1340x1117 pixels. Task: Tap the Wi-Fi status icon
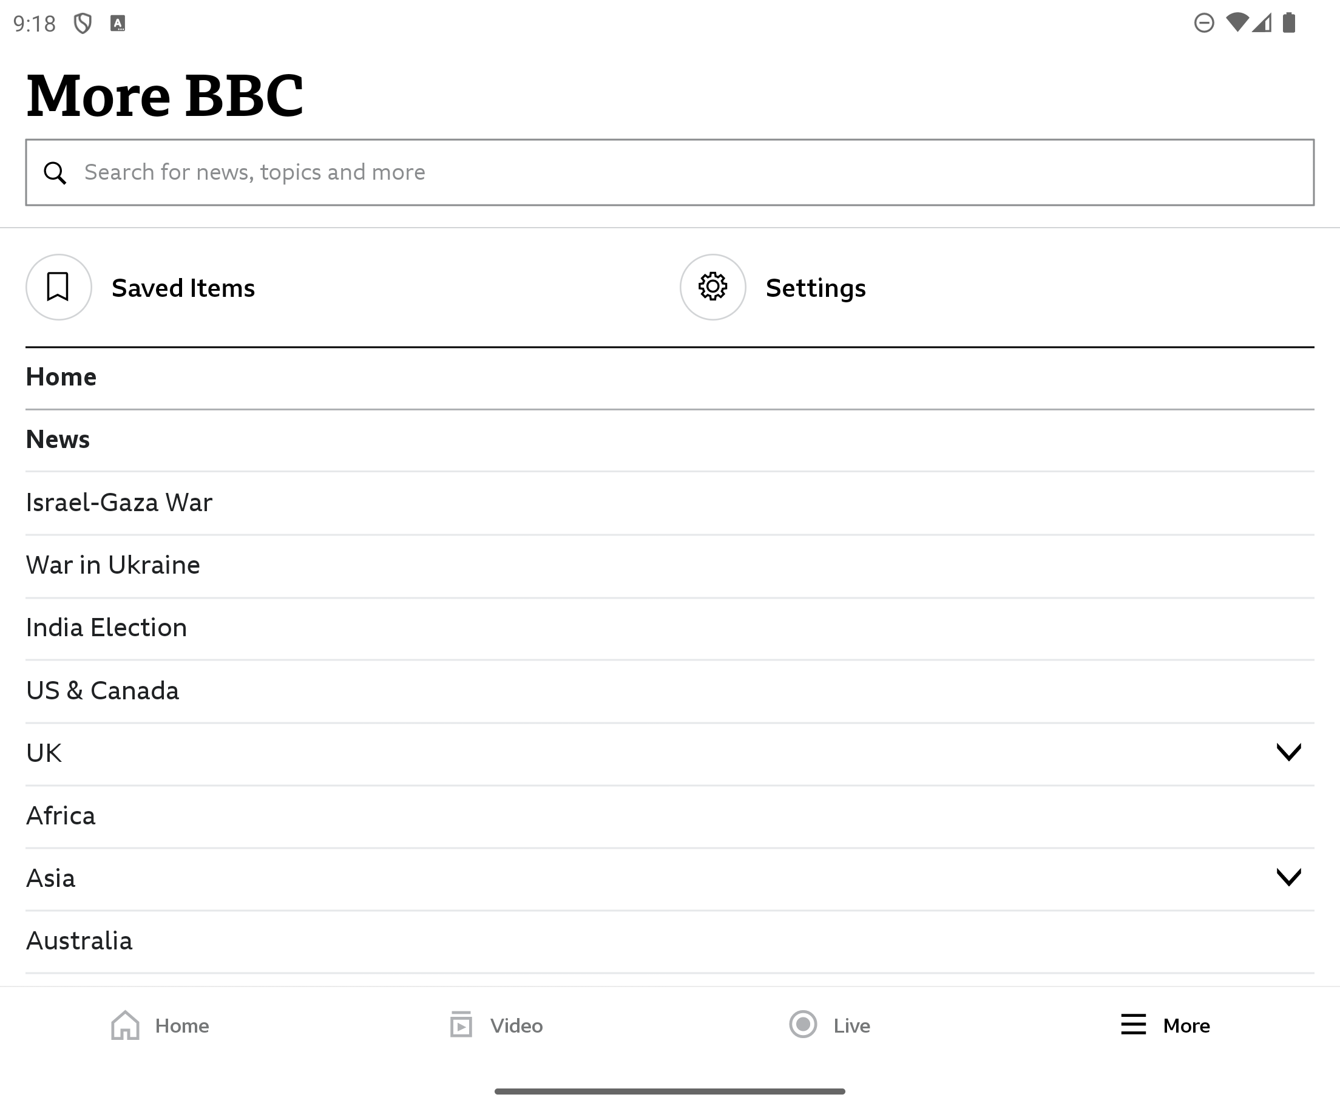coord(1237,23)
